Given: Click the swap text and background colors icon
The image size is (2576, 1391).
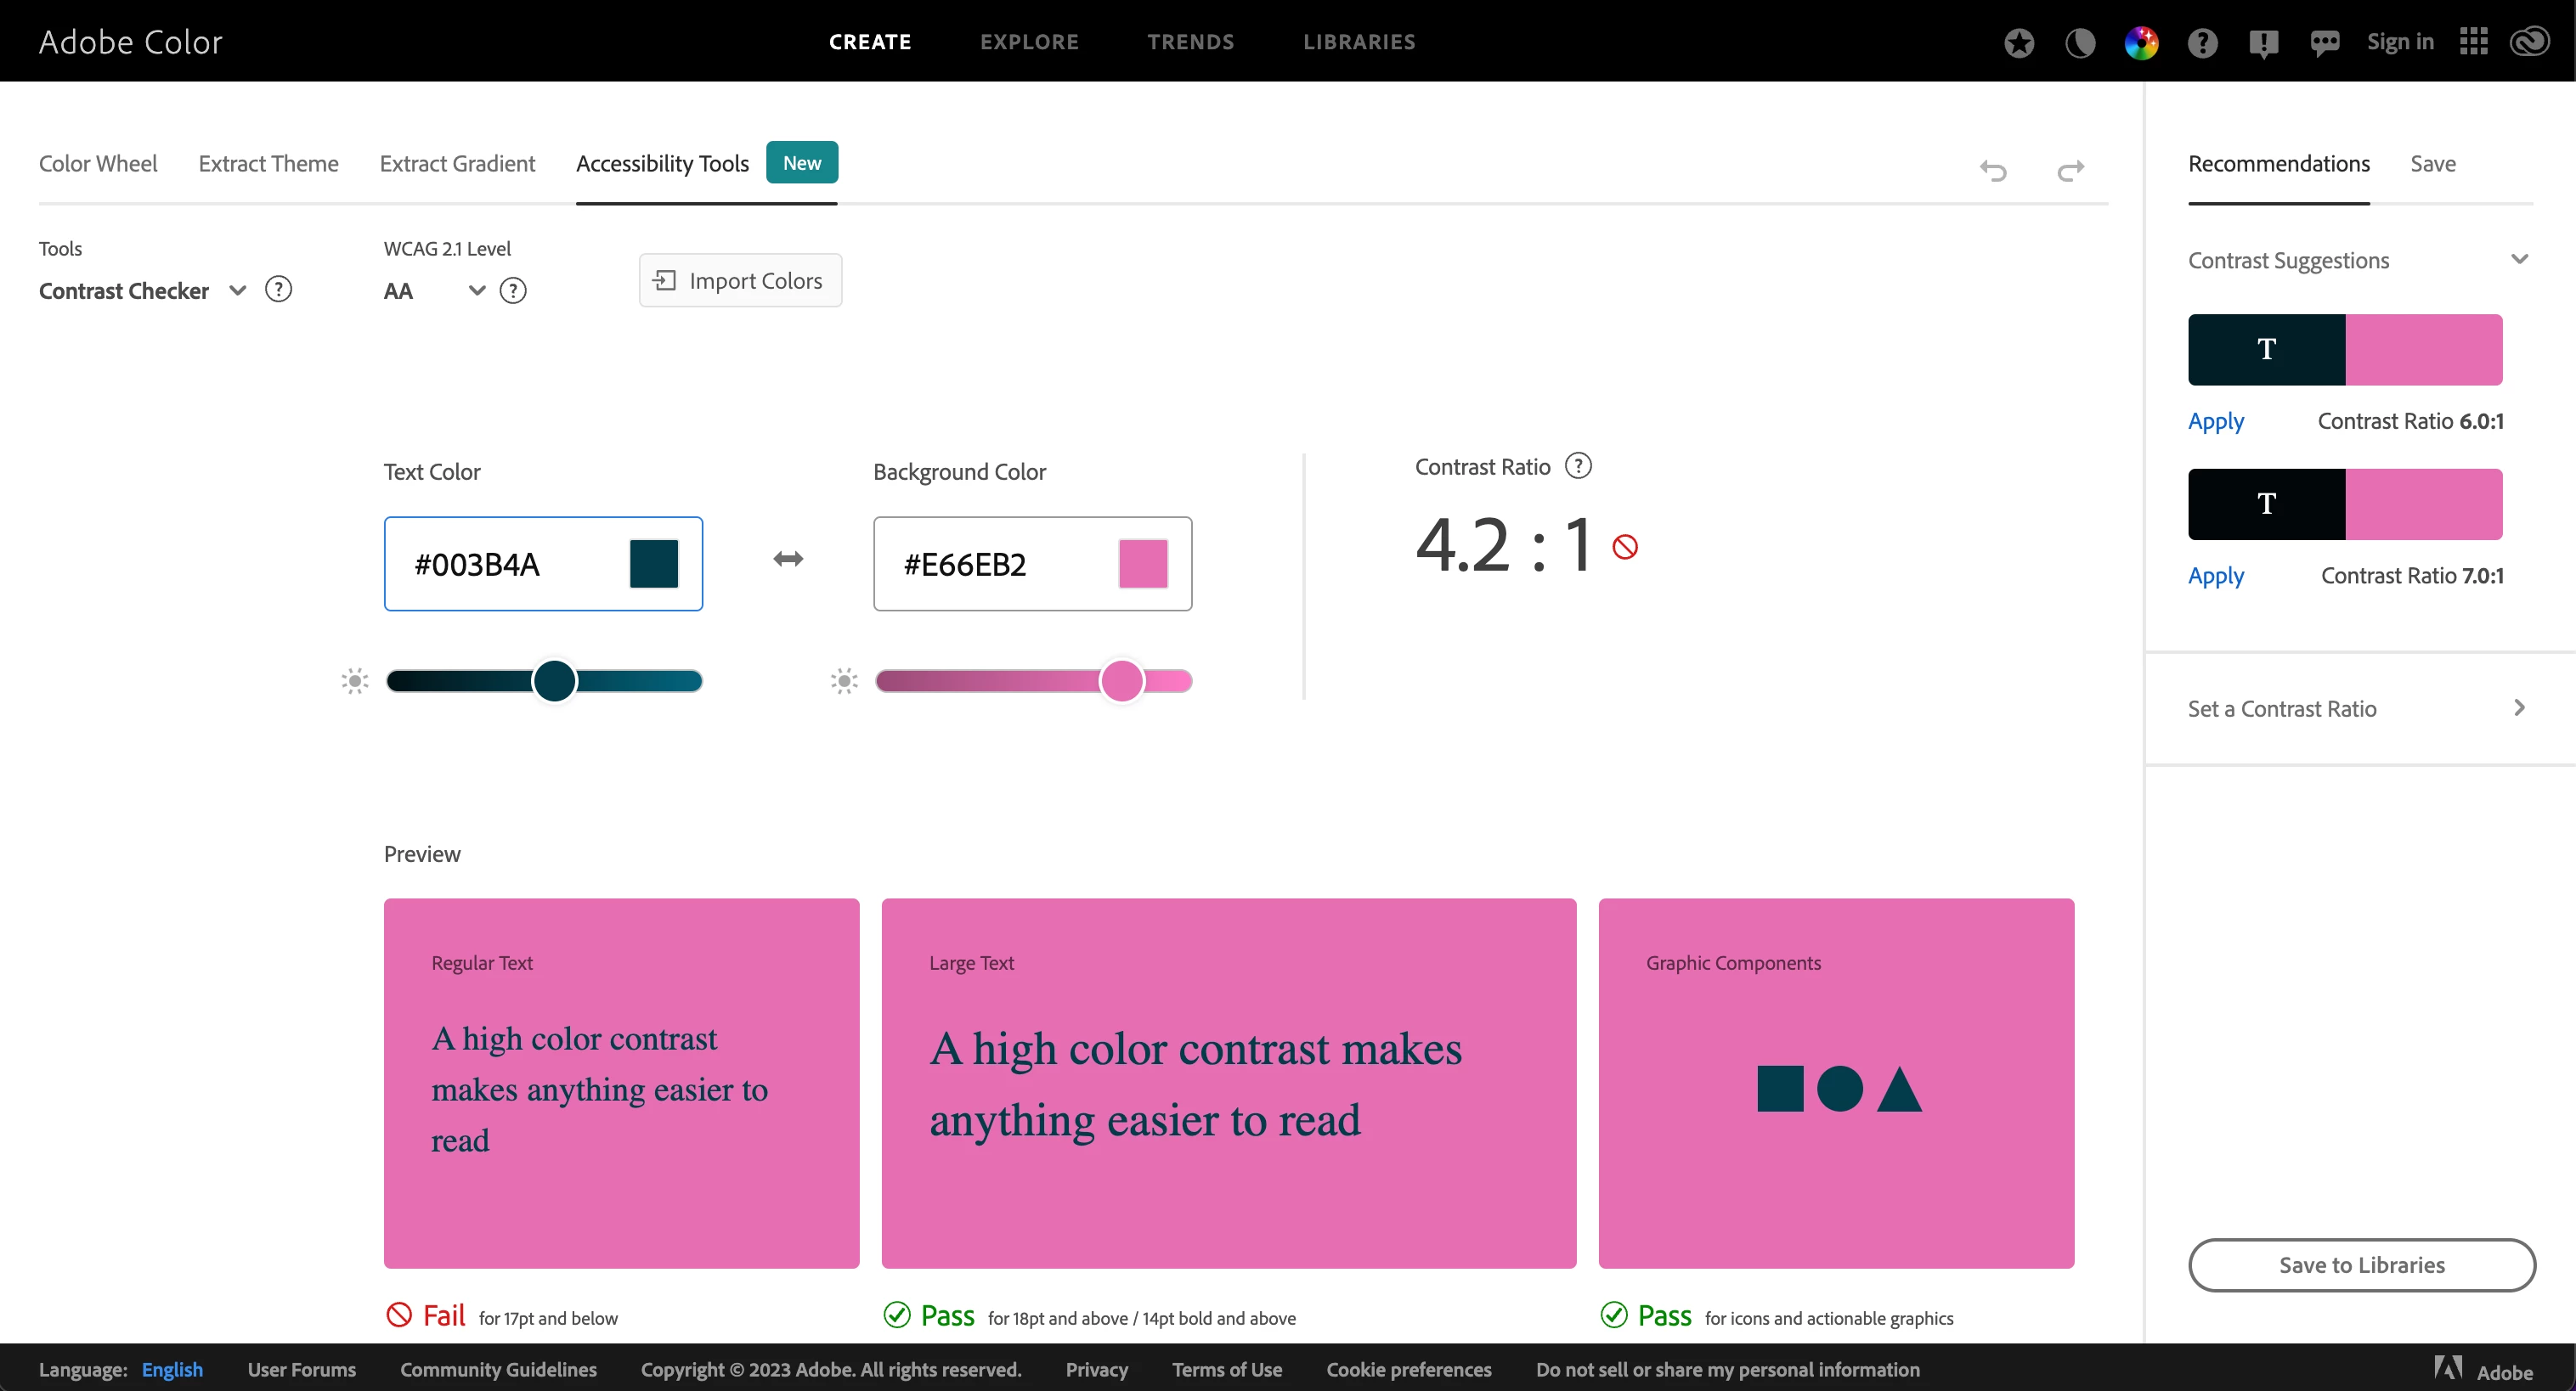Looking at the screenshot, I should [788, 559].
